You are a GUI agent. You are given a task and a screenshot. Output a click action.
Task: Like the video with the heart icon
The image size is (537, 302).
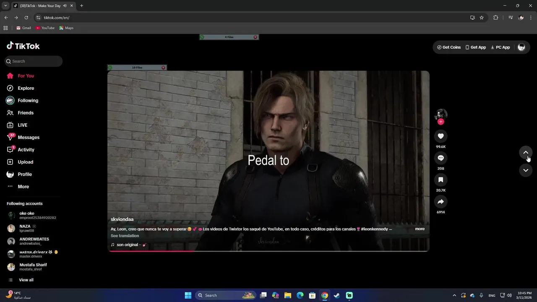(441, 136)
